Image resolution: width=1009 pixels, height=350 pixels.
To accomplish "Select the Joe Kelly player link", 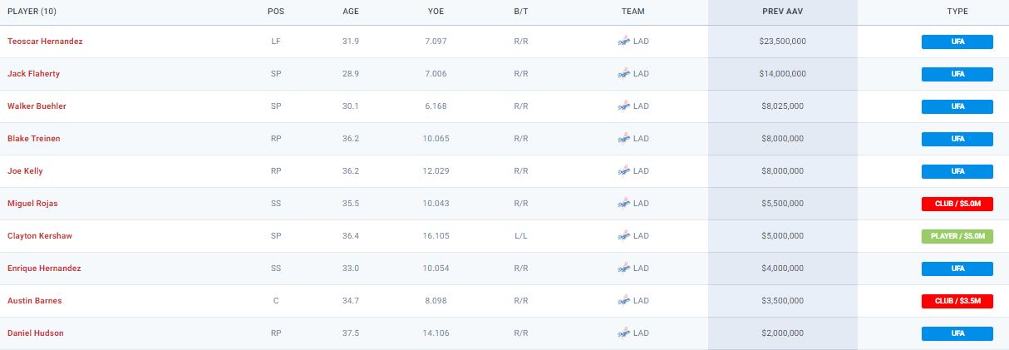I will coord(25,171).
